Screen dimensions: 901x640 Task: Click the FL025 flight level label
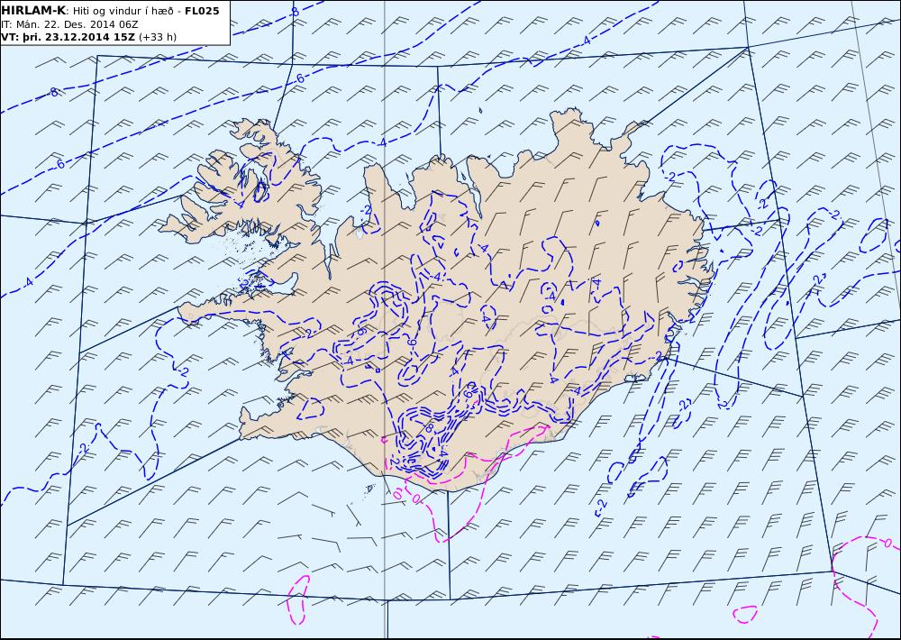tap(202, 11)
